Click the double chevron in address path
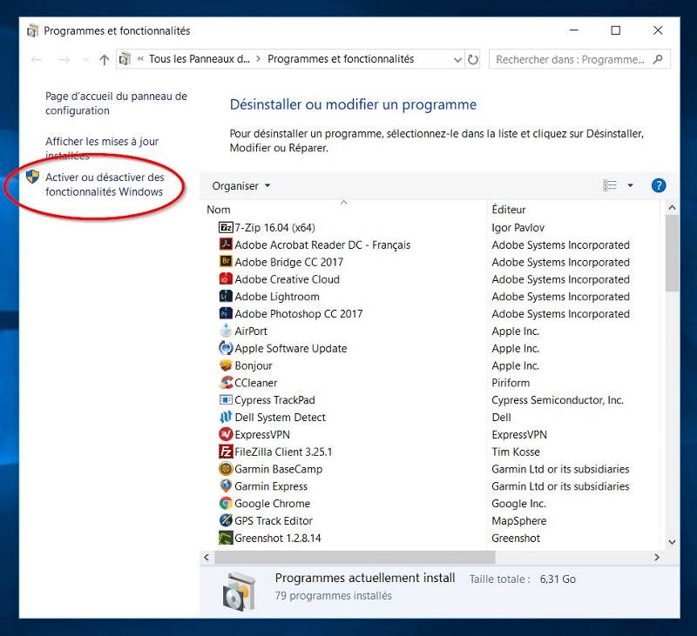 coord(140,58)
